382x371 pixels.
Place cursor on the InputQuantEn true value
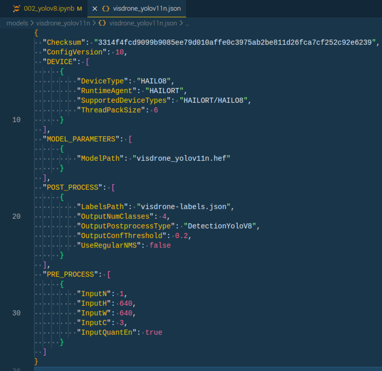pyautogui.click(x=154, y=332)
